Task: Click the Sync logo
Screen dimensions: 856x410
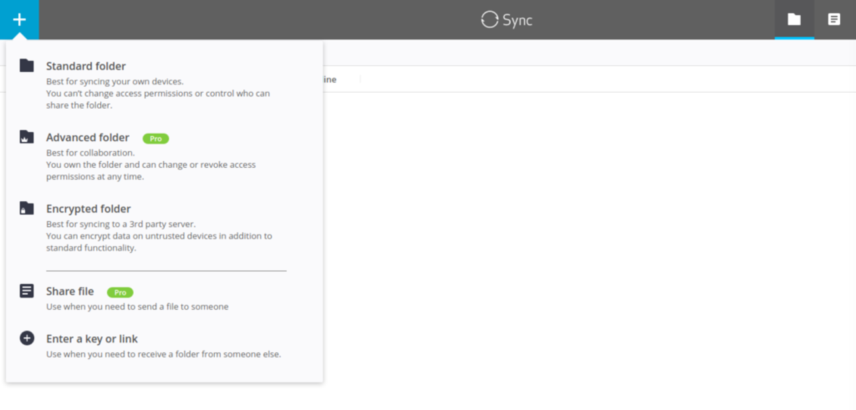Action: (x=506, y=20)
